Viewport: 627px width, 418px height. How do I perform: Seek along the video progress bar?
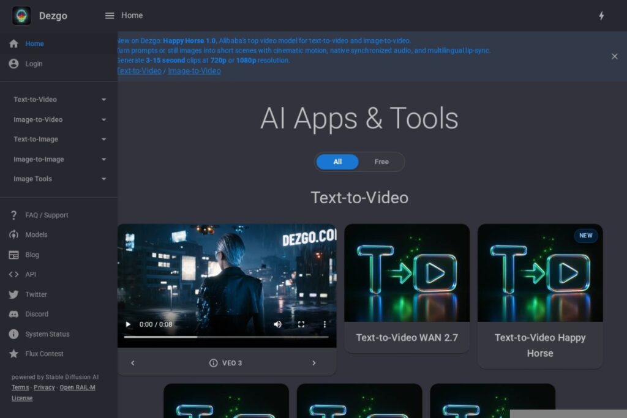pyautogui.click(x=227, y=337)
